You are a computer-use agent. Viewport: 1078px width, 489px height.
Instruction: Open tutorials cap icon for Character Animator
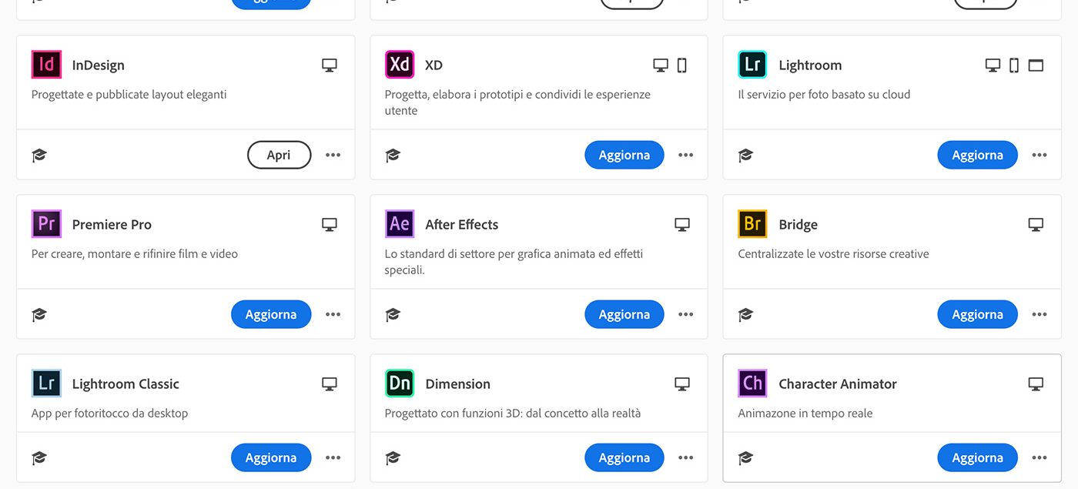(745, 458)
